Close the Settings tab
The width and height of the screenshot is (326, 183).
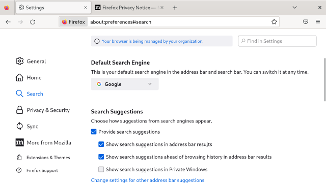pyautogui.click(x=86, y=8)
